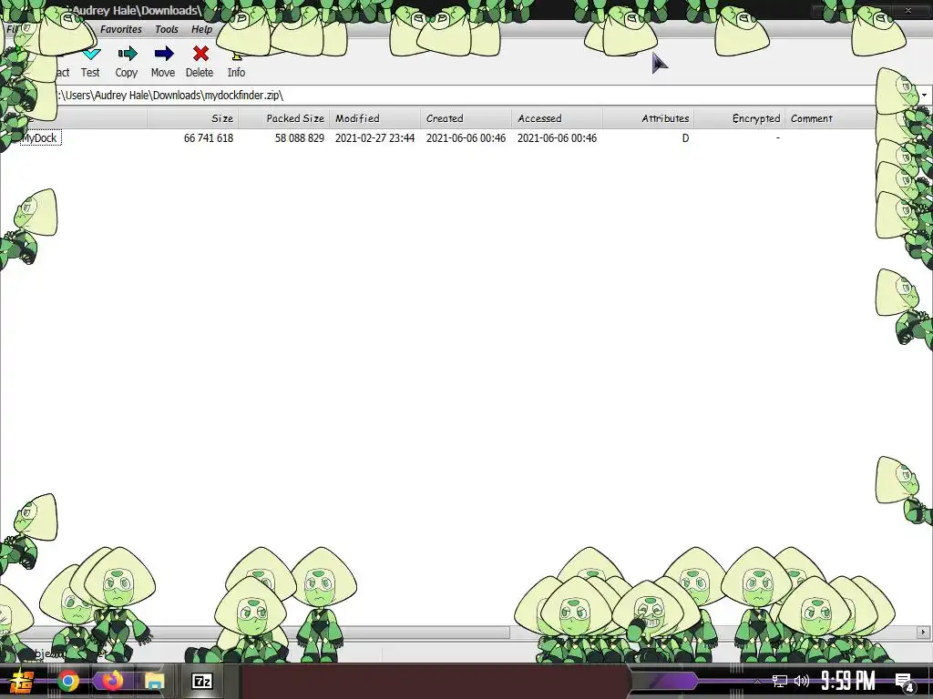Viewport: 933px width, 699px height.
Task: Click the 7-Zip taskbar icon
Action: (x=201, y=681)
